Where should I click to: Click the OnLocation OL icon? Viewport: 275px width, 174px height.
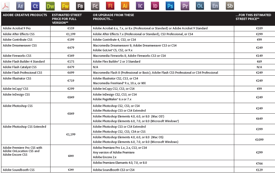(x=200, y=6)
